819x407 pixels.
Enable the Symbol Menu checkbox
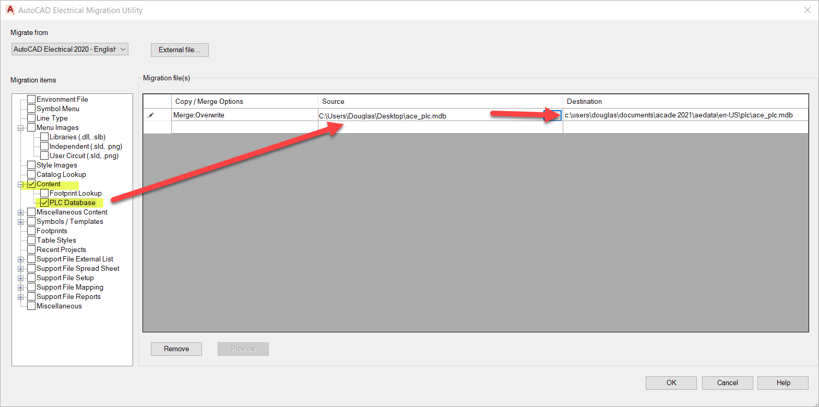31,109
